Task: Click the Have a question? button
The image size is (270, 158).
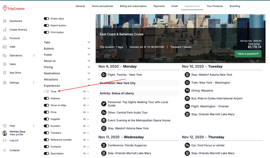Action: point(248,54)
